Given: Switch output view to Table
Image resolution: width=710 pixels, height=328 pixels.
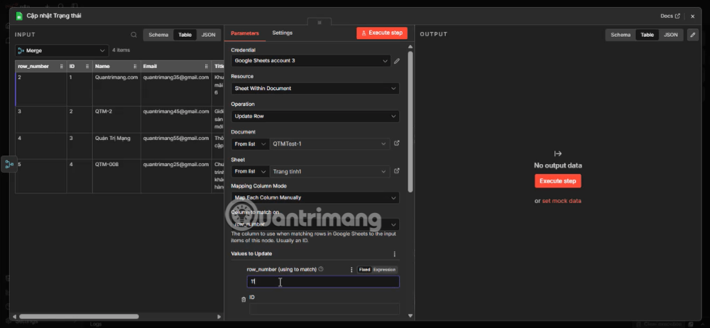Looking at the screenshot, I should [647, 35].
